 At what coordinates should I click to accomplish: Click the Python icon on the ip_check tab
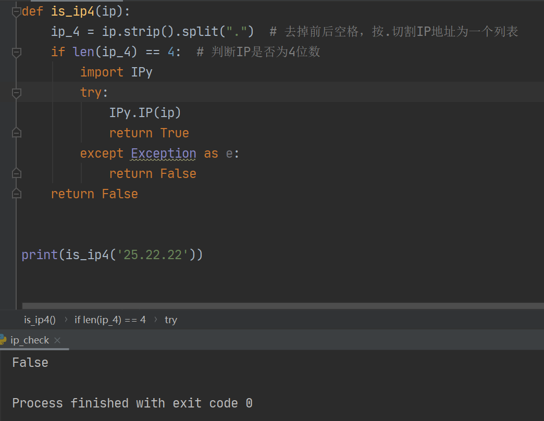pos(4,340)
